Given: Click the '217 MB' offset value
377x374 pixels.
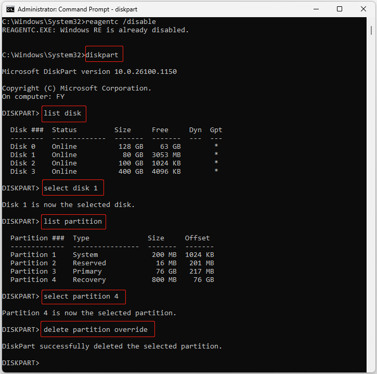Looking at the screenshot, I should pyautogui.click(x=201, y=272).
